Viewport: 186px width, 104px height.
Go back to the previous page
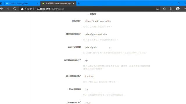2,9
